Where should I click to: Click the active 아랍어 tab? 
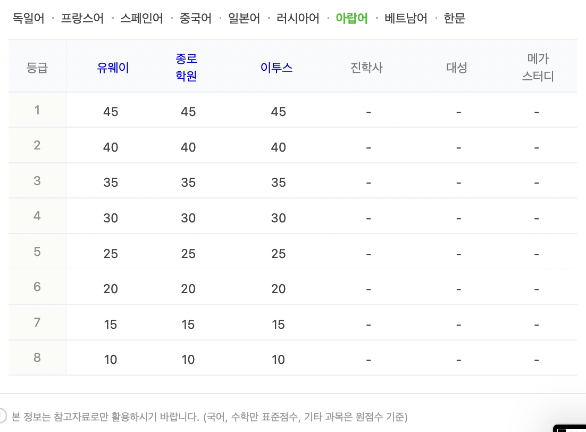351,18
